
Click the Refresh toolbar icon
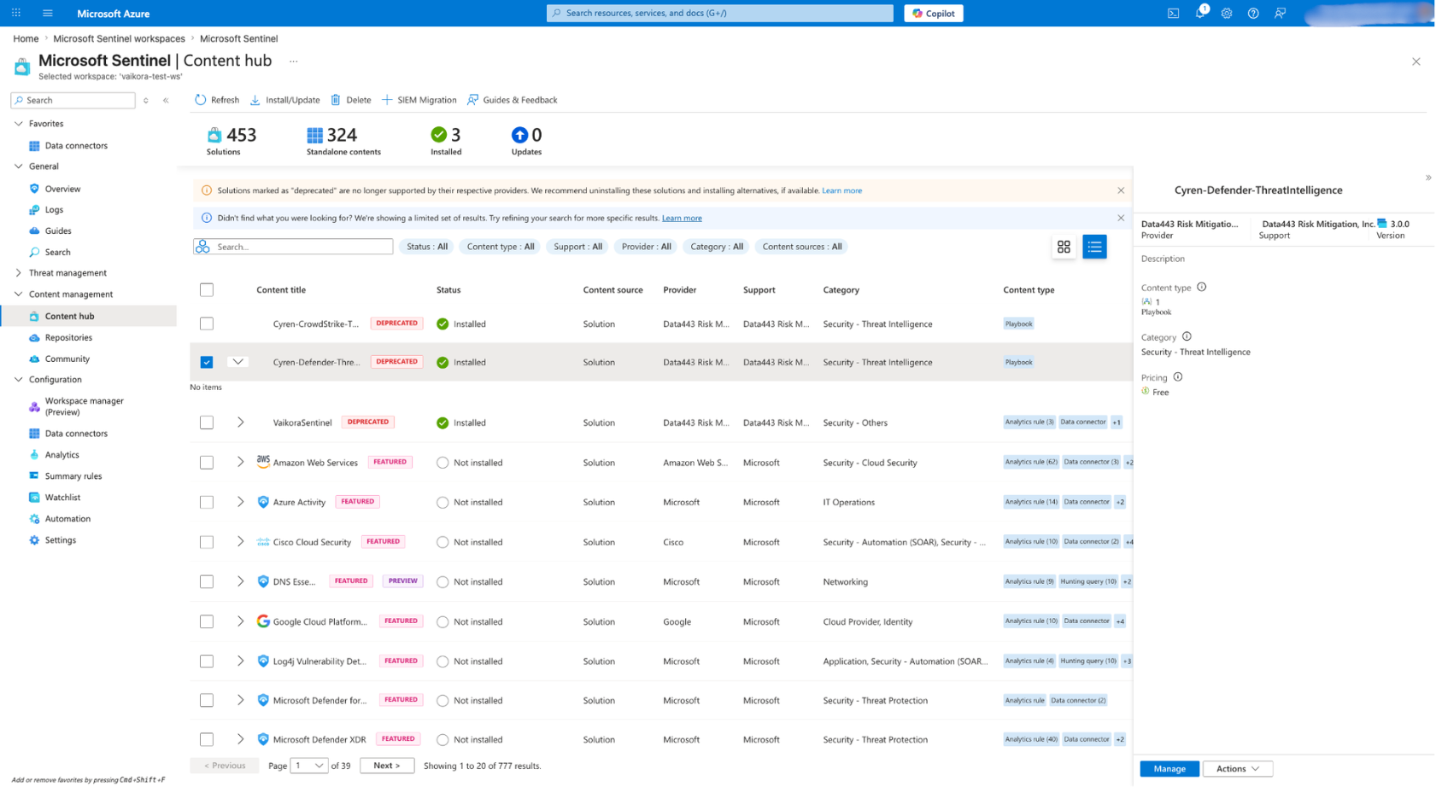200,100
